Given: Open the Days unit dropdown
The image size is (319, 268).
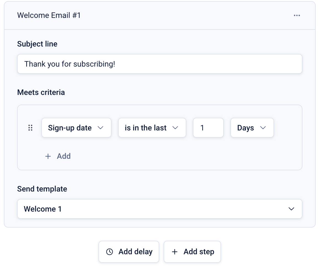Looking at the screenshot, I should pos(252,128).
